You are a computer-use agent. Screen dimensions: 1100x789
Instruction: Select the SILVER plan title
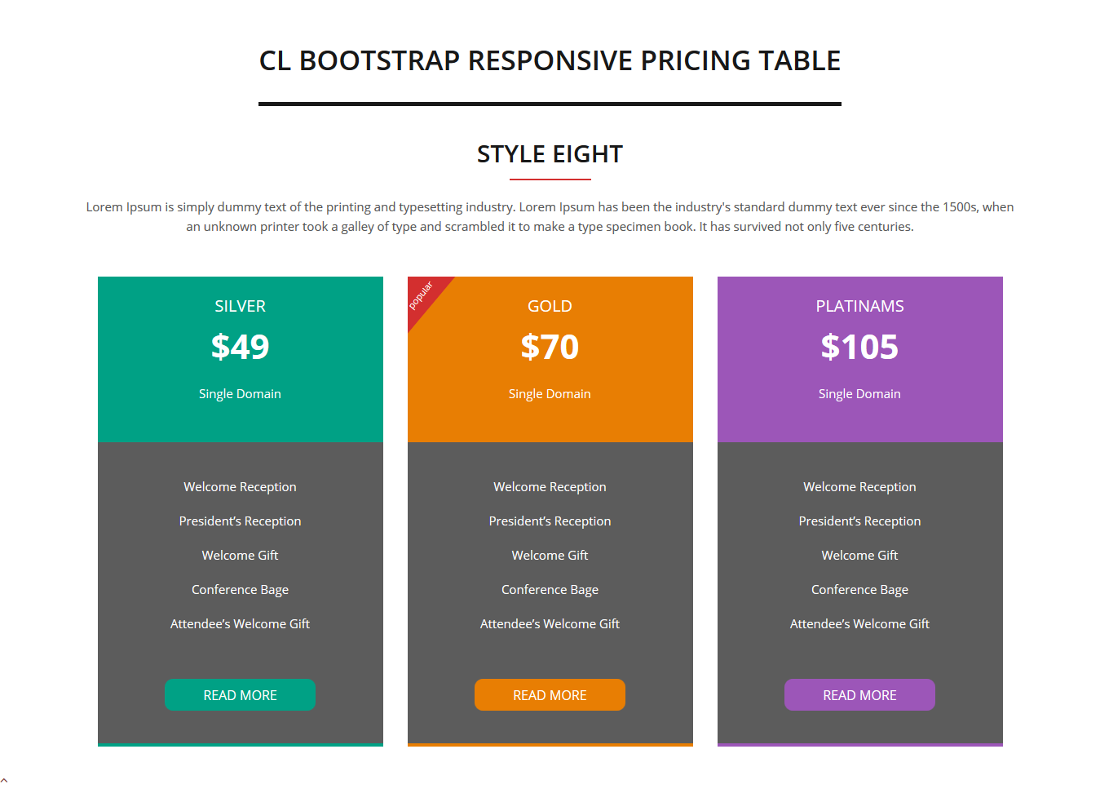pos(240,306)
